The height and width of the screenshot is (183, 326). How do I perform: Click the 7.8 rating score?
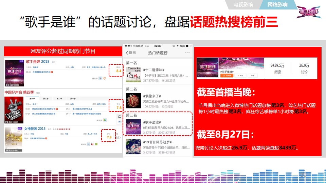tap(119, 108)
